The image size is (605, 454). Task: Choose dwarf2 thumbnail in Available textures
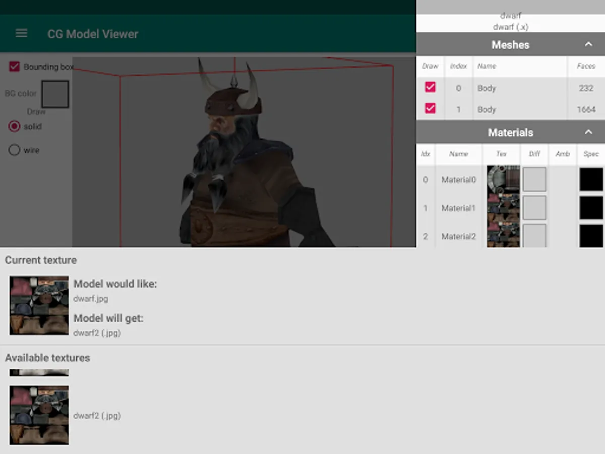coord(39,415)
